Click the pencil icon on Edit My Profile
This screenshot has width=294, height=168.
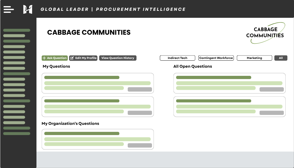point(72,58)
